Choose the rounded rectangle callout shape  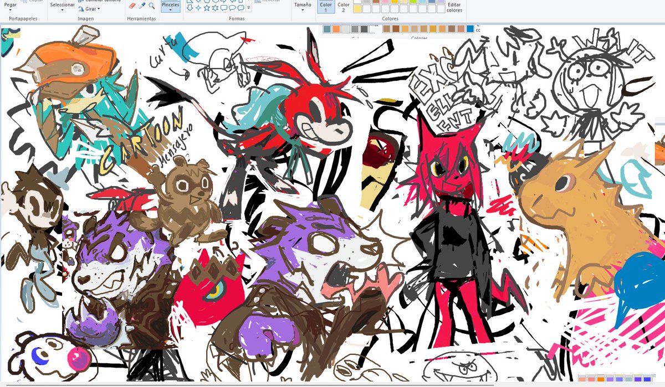click(x=223, y=8)
